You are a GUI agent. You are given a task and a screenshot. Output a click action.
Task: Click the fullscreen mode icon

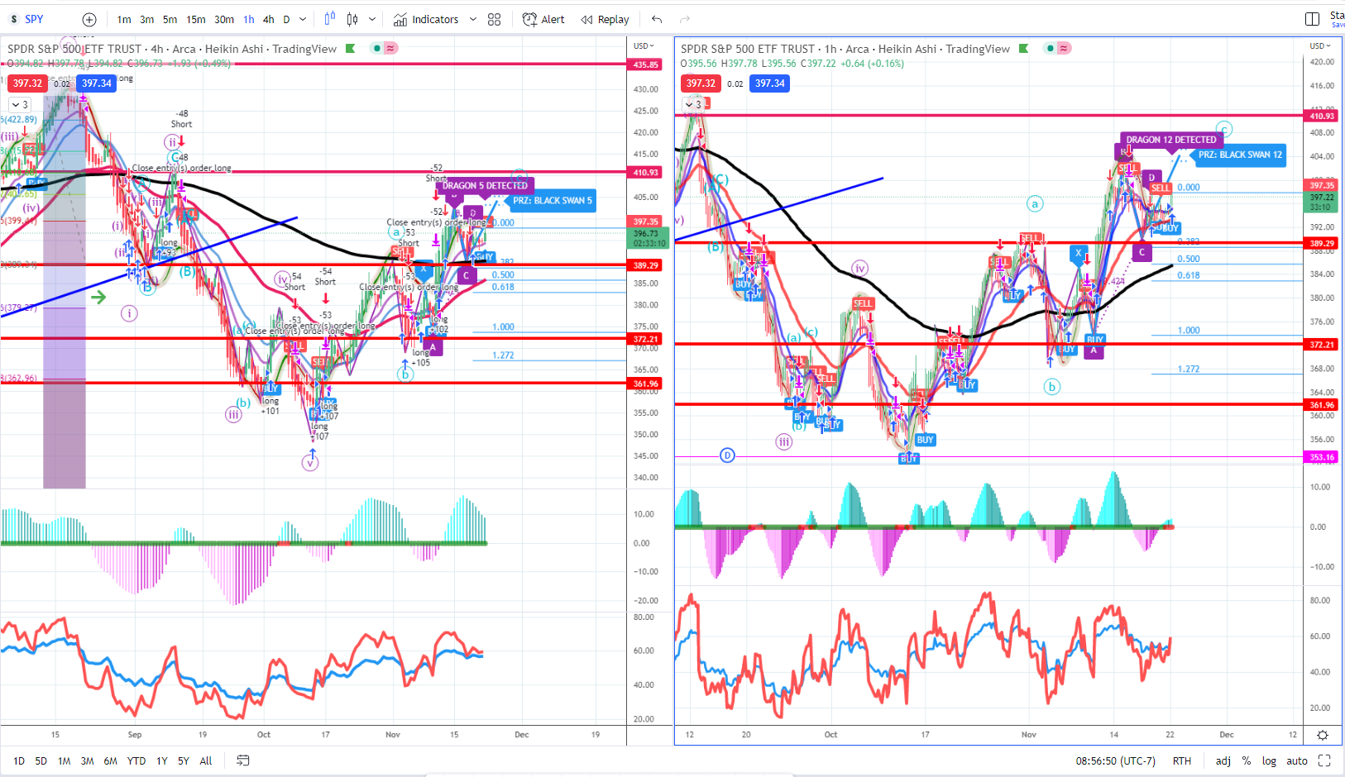1324,760
